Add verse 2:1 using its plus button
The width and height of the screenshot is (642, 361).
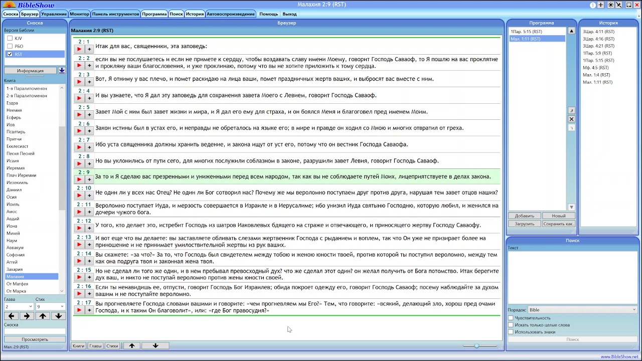click(x=89, y=49)
